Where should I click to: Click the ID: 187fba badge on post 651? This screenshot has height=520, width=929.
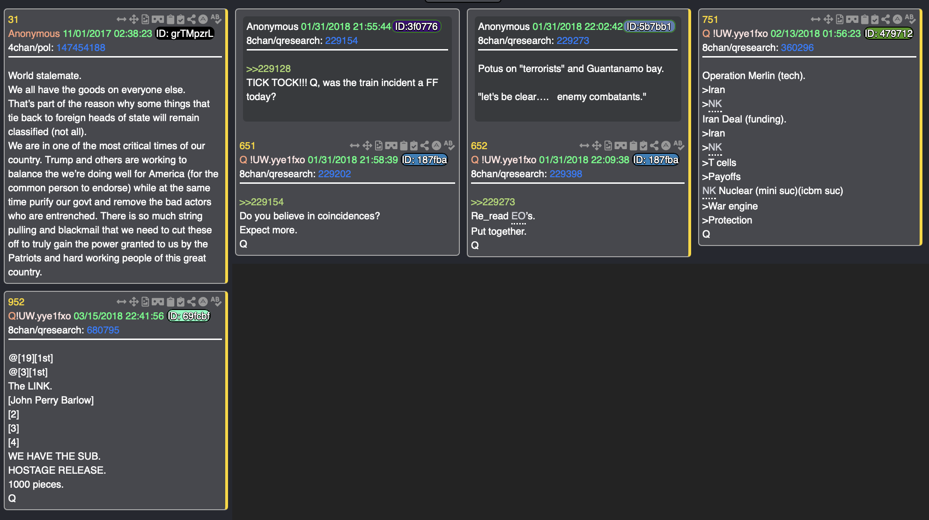pyautogui.click(x=424, y=160)
